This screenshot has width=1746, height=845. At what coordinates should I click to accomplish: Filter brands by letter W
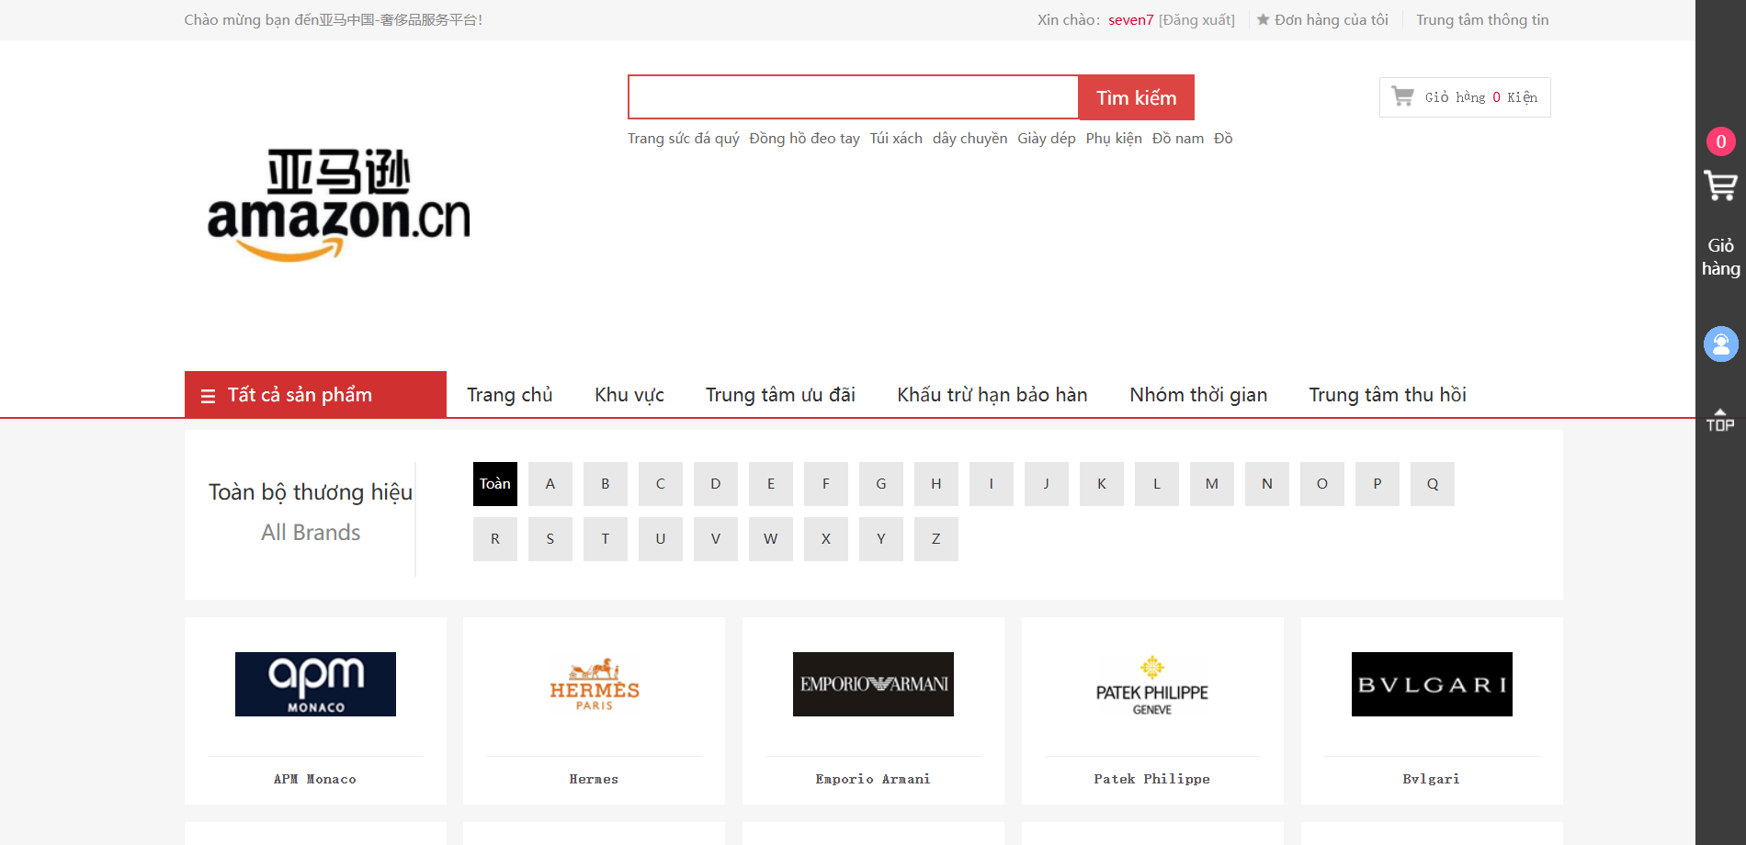click(771, 539)
